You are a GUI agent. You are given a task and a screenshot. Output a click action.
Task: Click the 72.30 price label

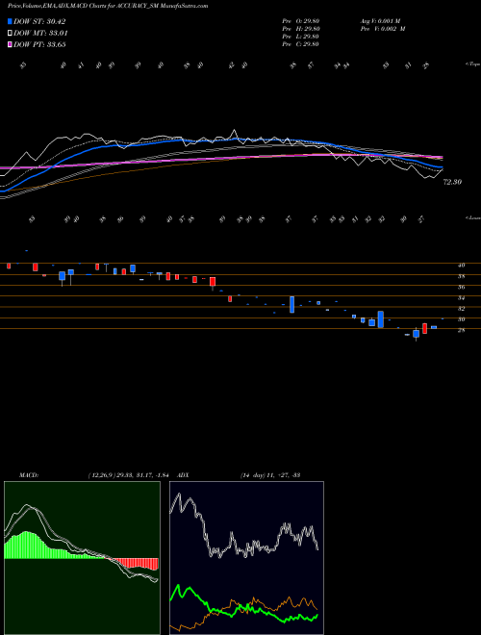tap(452, 182)
